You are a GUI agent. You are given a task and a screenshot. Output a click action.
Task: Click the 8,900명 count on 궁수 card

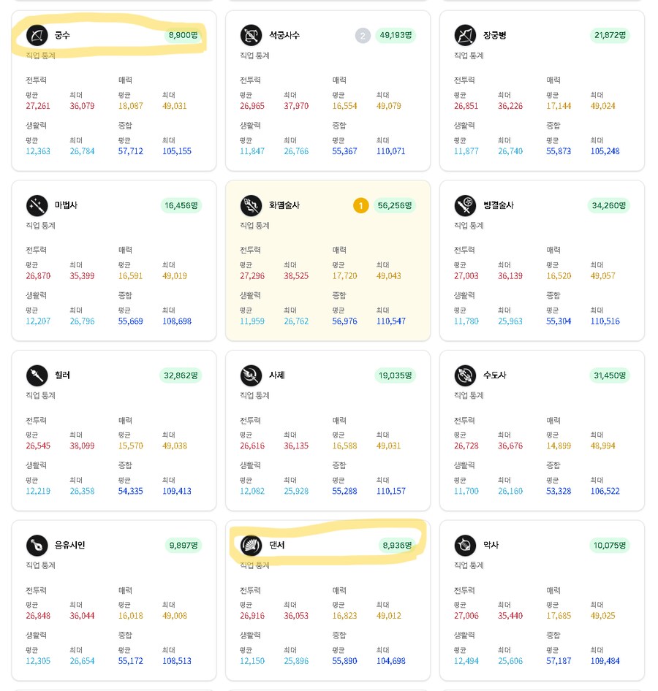(183, 35)
